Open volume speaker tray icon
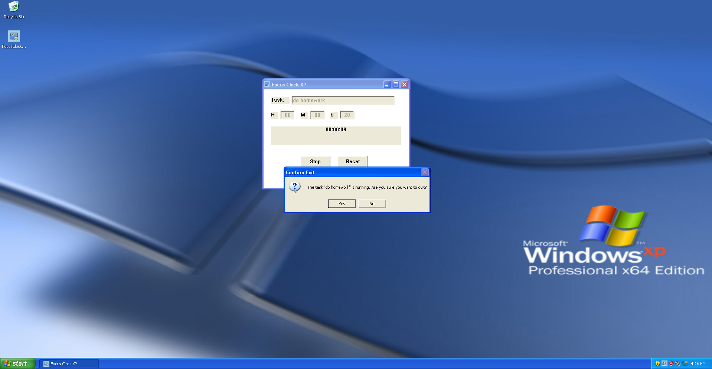This screenshot has height=369, width=712. (677, 363)
